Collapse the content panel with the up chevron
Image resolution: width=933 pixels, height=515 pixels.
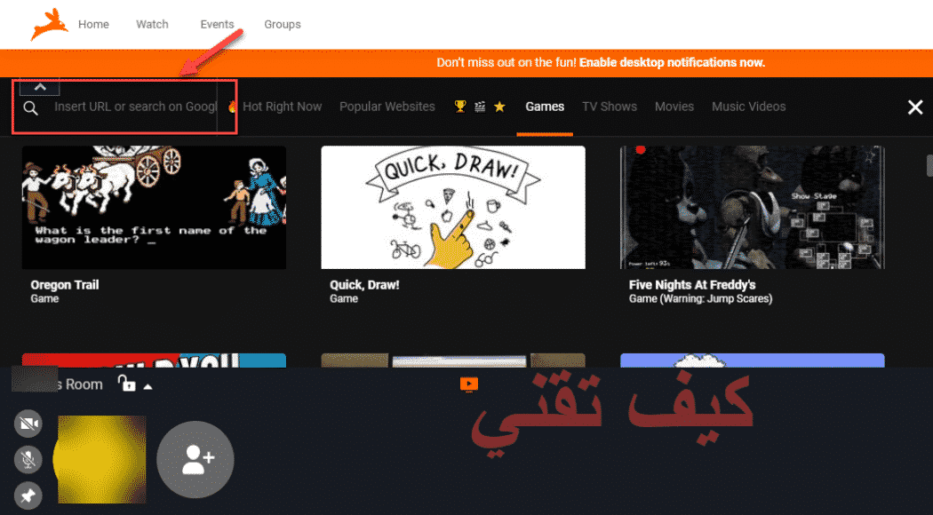[x=40, y=87]
